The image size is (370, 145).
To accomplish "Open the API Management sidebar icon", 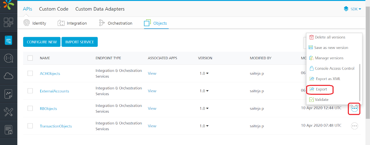I will 8,40.
